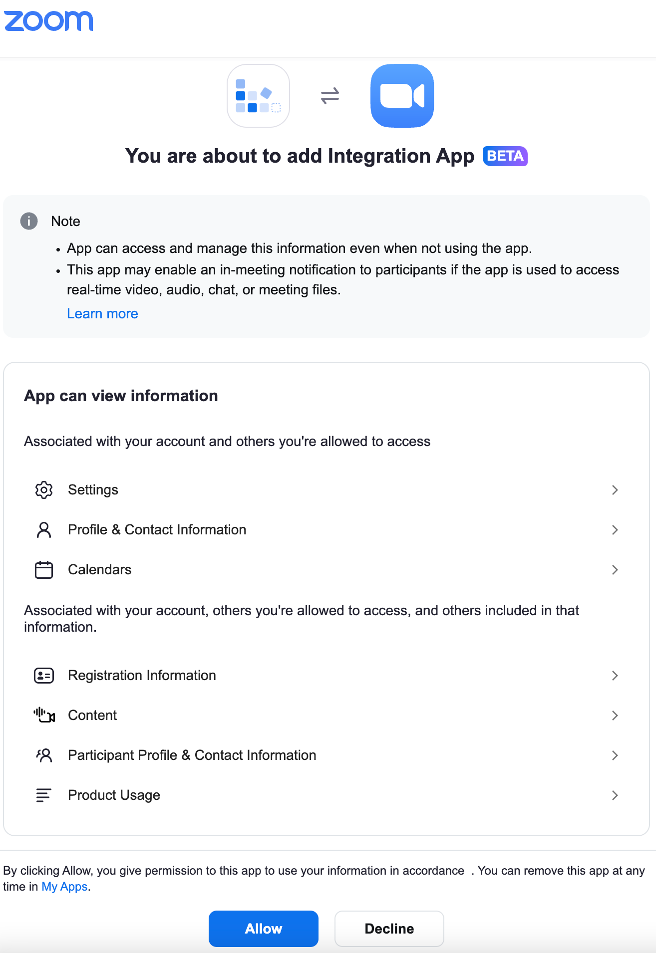
Task: Expand the Profile & Contact Information chevron
Action: (x=615, y=530)
